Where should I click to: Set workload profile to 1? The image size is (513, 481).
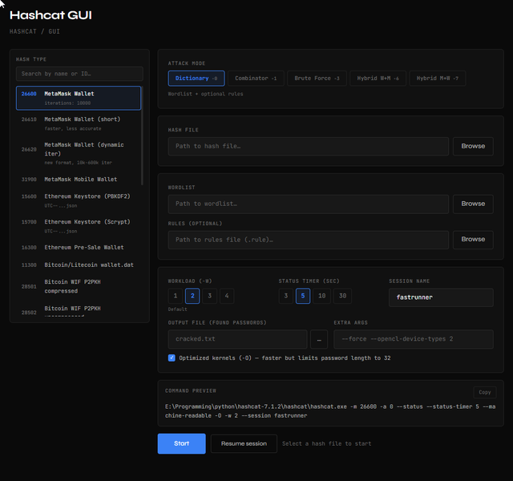(176, 296)
